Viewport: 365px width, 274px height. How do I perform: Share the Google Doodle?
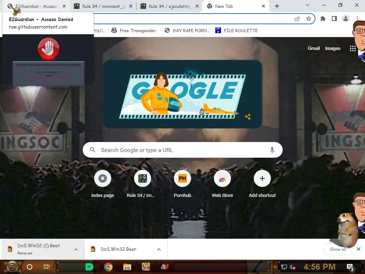coord(248,117)
